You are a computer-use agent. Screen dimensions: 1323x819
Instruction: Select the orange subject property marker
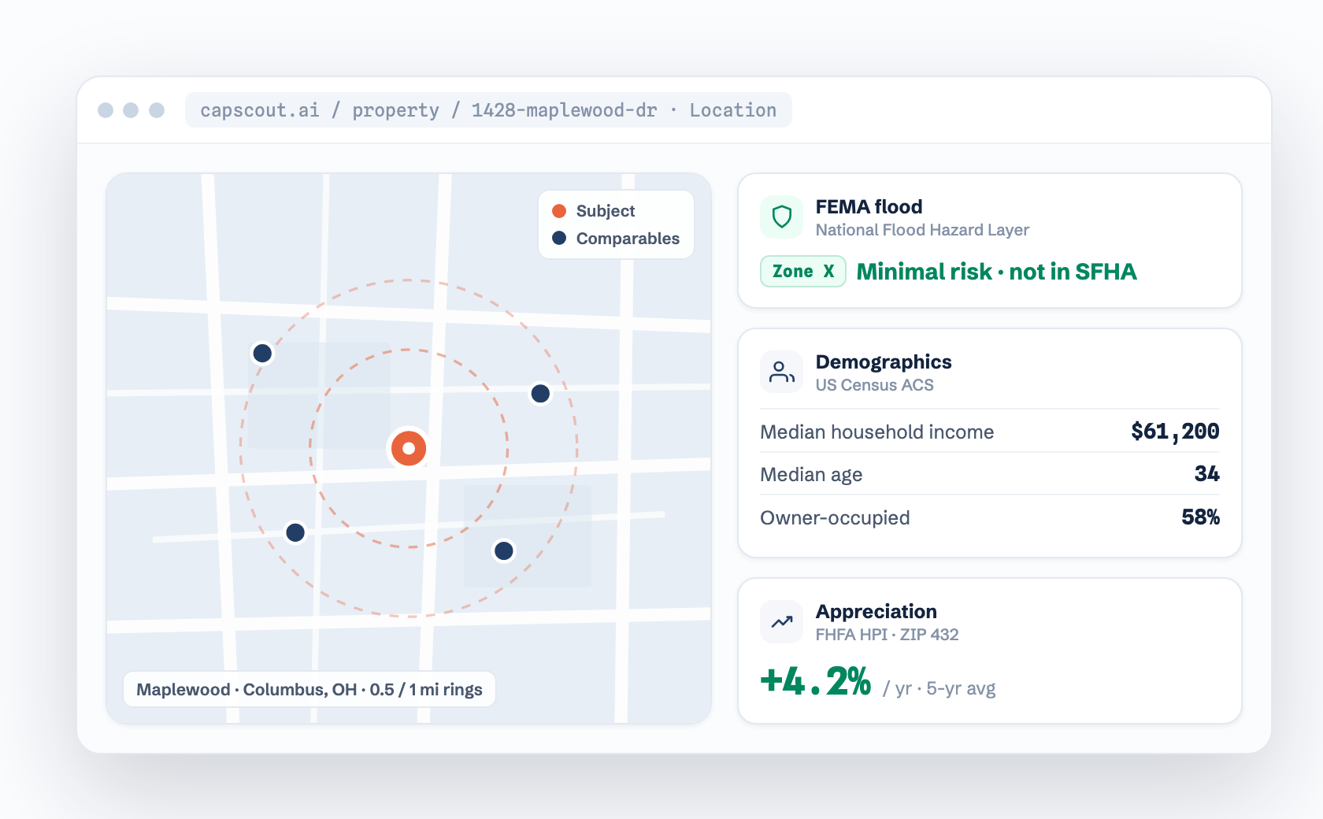click(x=409, y=448)
